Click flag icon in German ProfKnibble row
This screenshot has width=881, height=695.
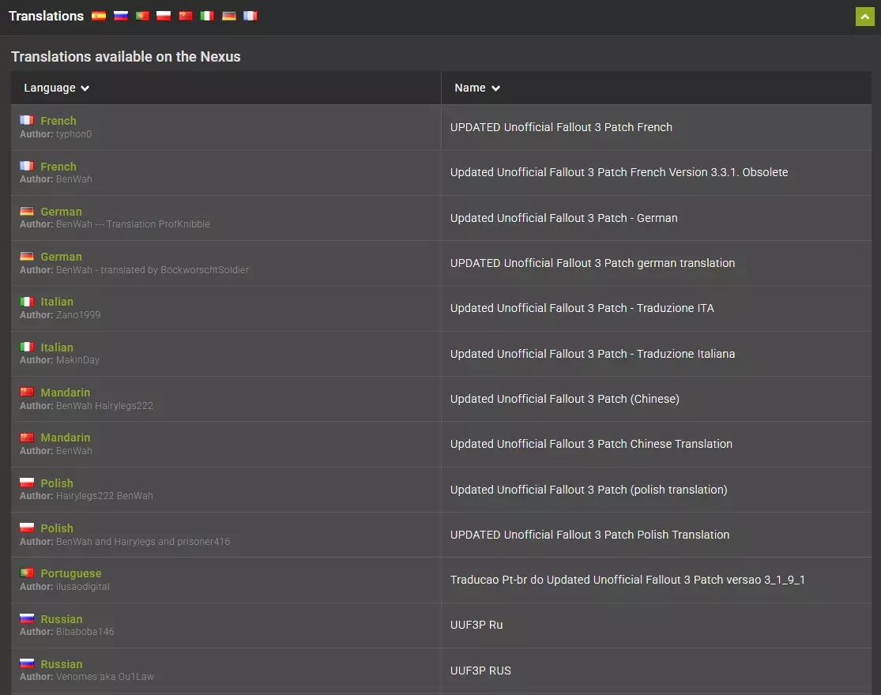pos(27,211)
